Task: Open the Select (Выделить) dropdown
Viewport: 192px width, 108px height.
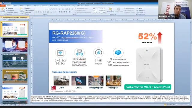Action: point(141,13)
